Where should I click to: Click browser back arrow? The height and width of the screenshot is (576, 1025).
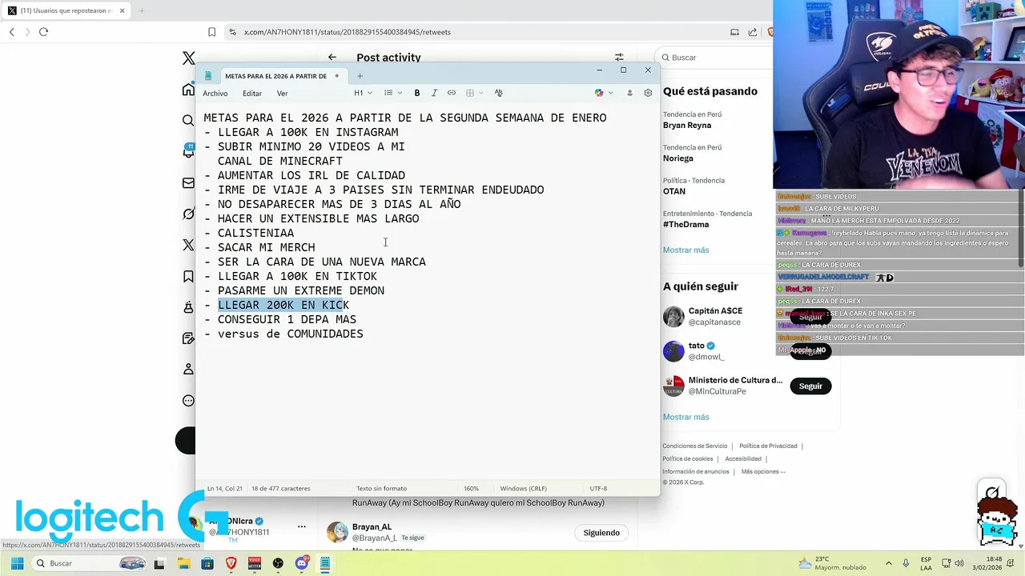(11, 32)
